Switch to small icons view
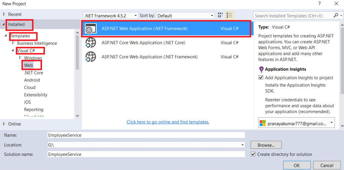344x170 pixels. [x=220, y=15]
